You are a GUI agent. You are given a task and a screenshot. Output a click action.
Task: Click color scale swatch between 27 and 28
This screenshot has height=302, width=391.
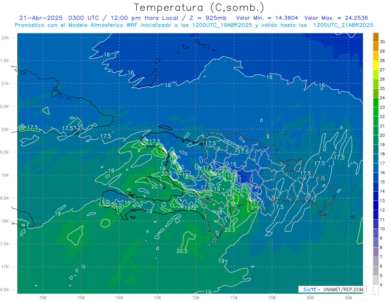tap(376, 65)
